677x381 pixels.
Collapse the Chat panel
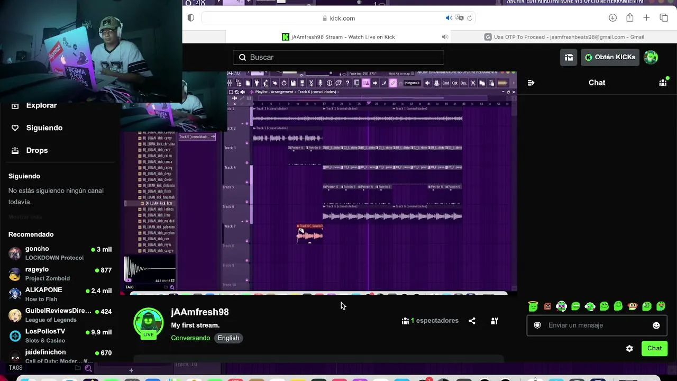[x=531, y=83]
